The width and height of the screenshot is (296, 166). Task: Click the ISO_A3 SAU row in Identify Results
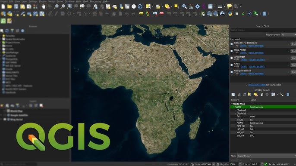[263, 129]
